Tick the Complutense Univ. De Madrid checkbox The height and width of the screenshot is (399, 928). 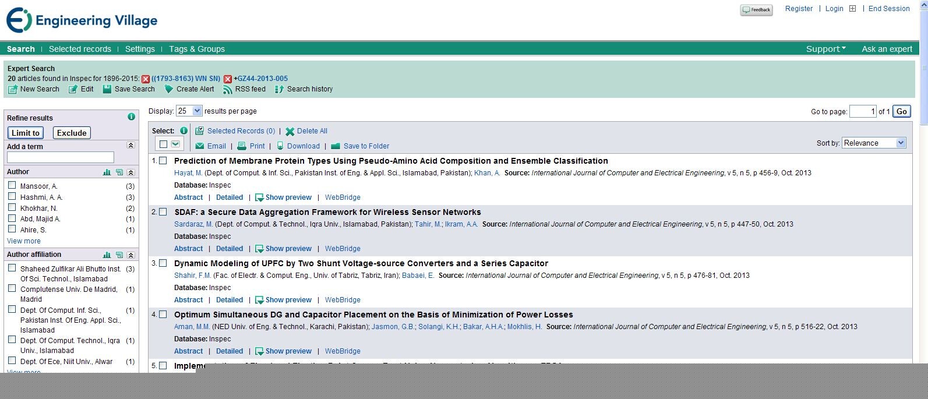coord(12,288)
